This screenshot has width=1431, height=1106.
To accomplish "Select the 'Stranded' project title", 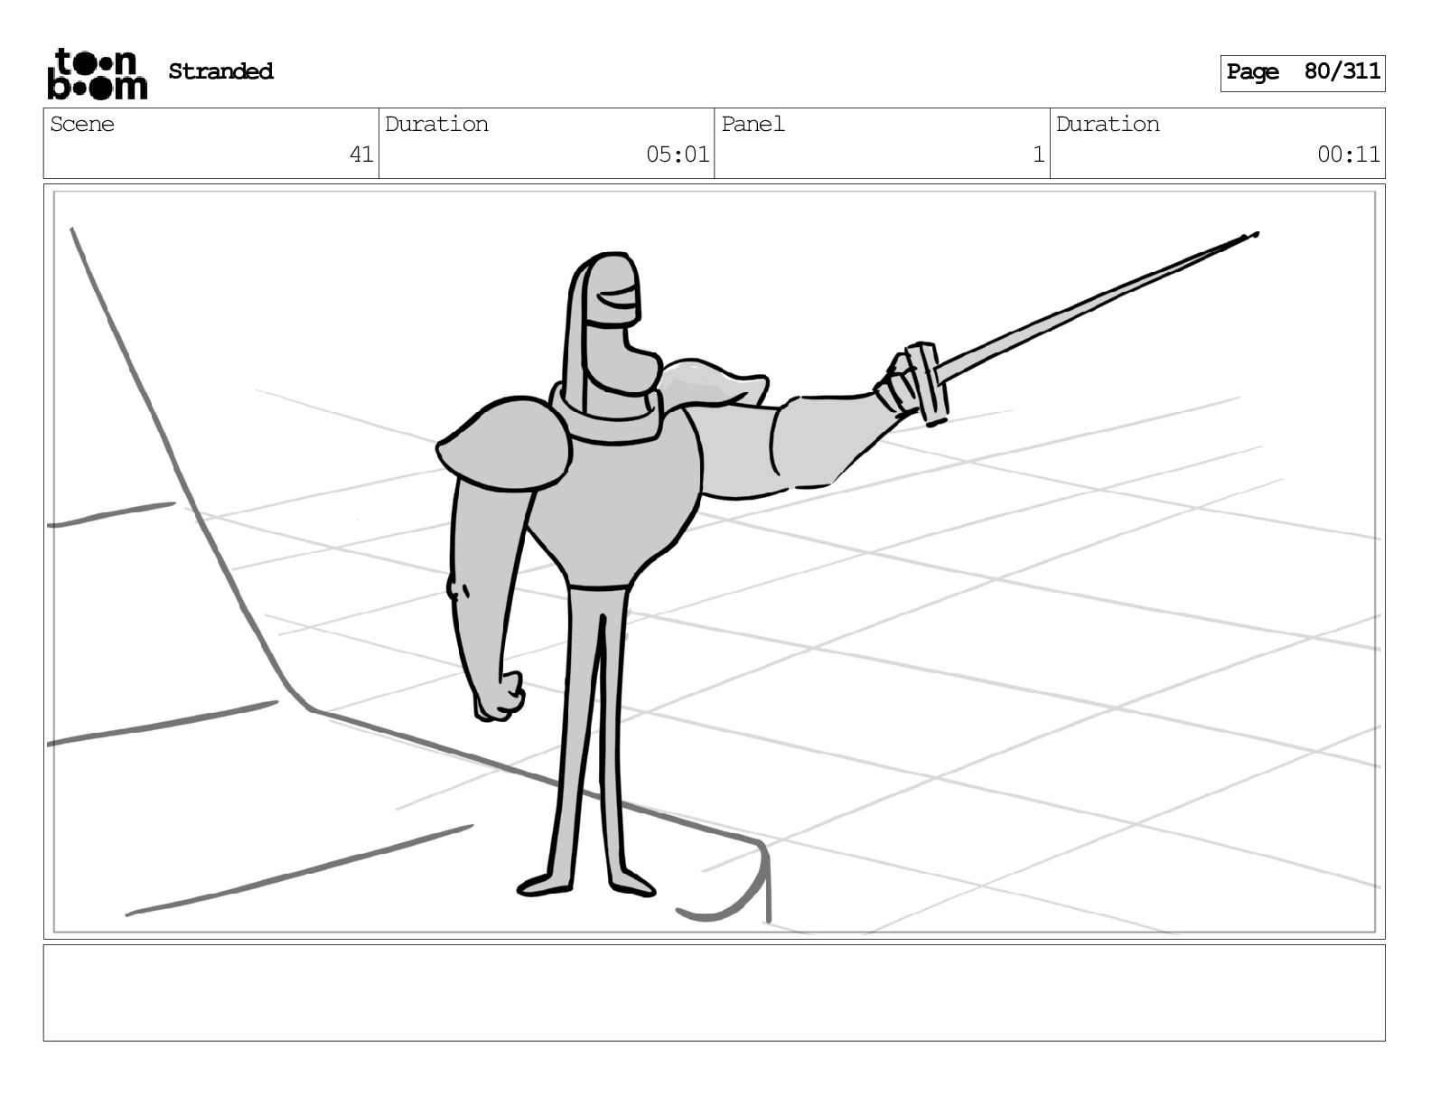I will 220,71.
